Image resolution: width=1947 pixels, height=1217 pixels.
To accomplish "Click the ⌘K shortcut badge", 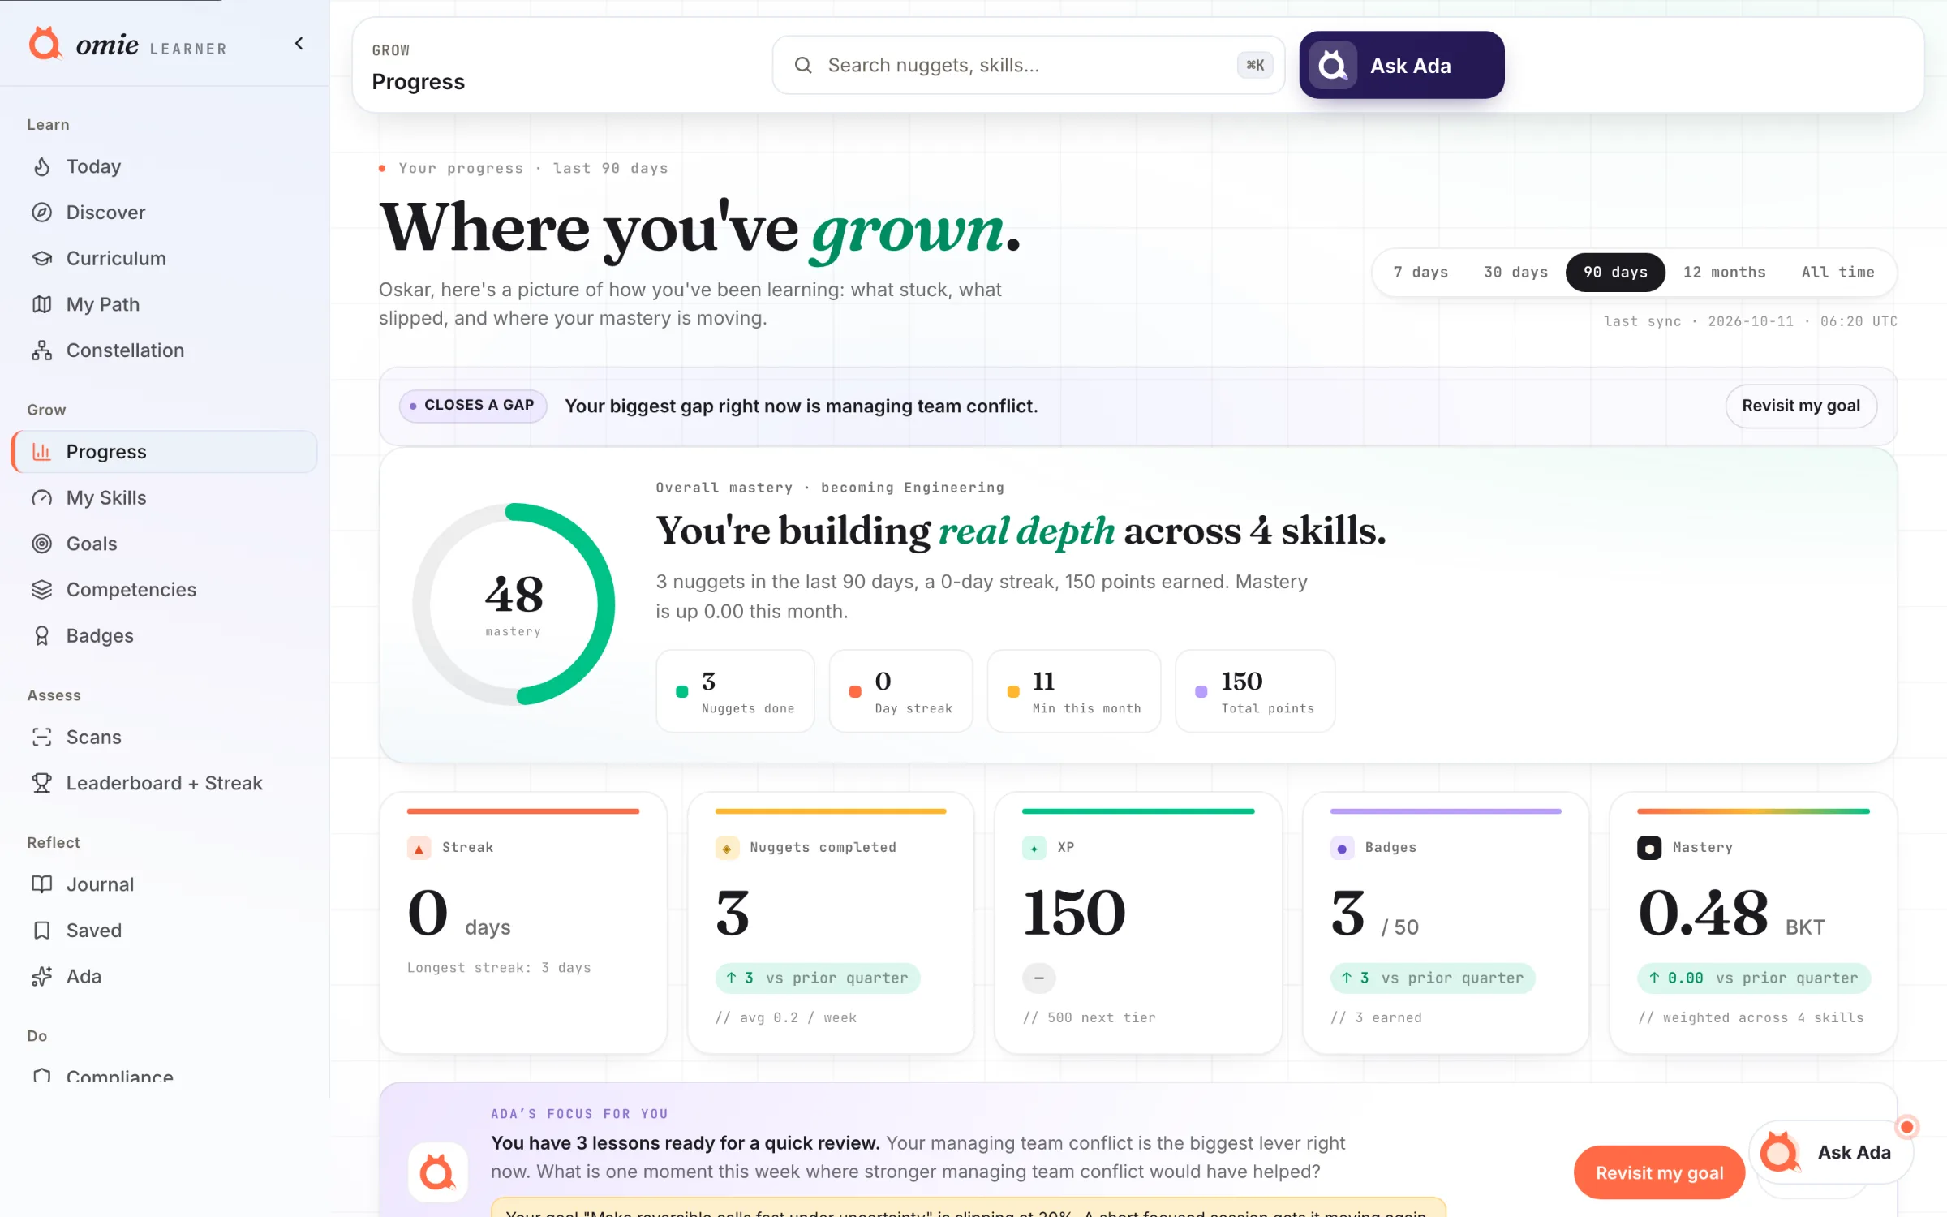I will pyautogui.click(x=1254, y=65).
